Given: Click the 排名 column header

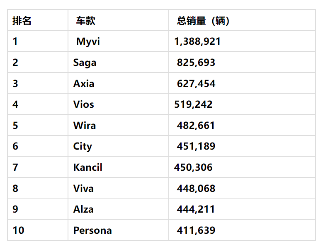Looking at the screenshot, I should click(x=22, y=21).
